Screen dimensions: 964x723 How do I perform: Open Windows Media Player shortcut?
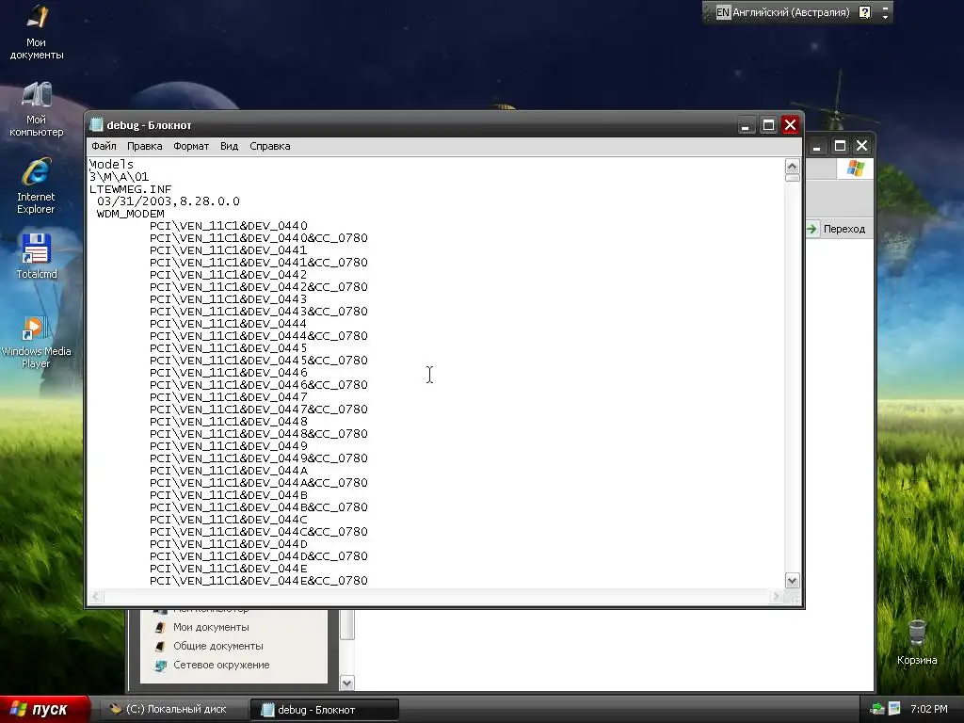click(x=37, y=342)
